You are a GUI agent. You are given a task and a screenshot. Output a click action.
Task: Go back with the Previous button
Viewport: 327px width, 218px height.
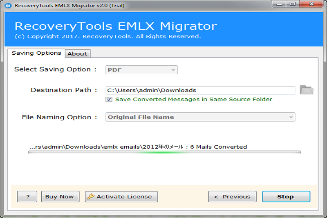[x=232, y=196]
